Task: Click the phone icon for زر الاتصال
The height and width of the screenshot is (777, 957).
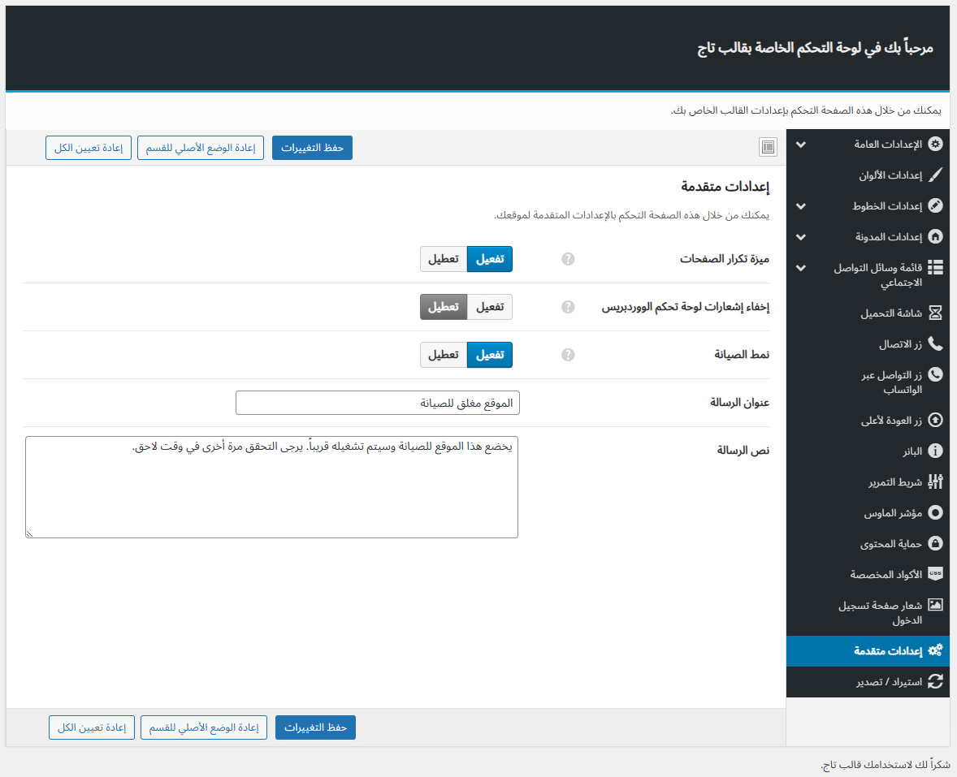Action: 935,344
